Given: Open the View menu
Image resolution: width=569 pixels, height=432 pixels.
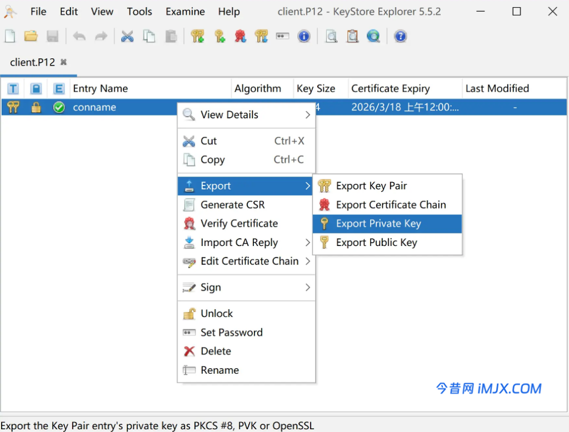Looking at the screenshot, I should pos(102,12).
